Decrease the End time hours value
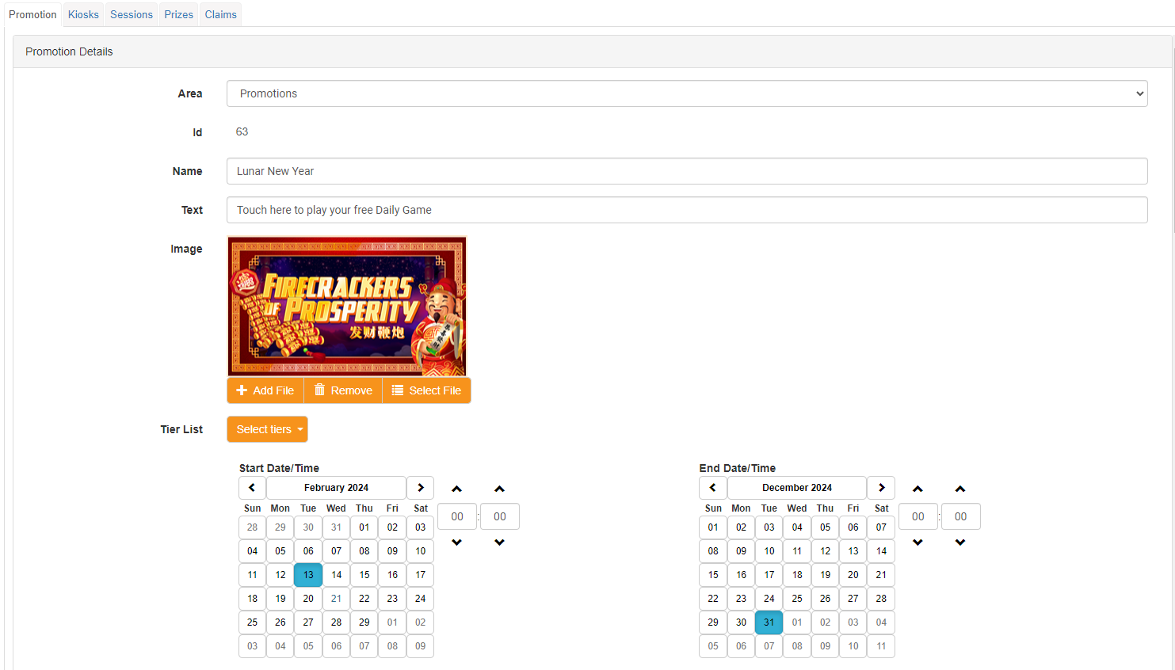Viewport: 1175px width, 670px height. point(917,542)
